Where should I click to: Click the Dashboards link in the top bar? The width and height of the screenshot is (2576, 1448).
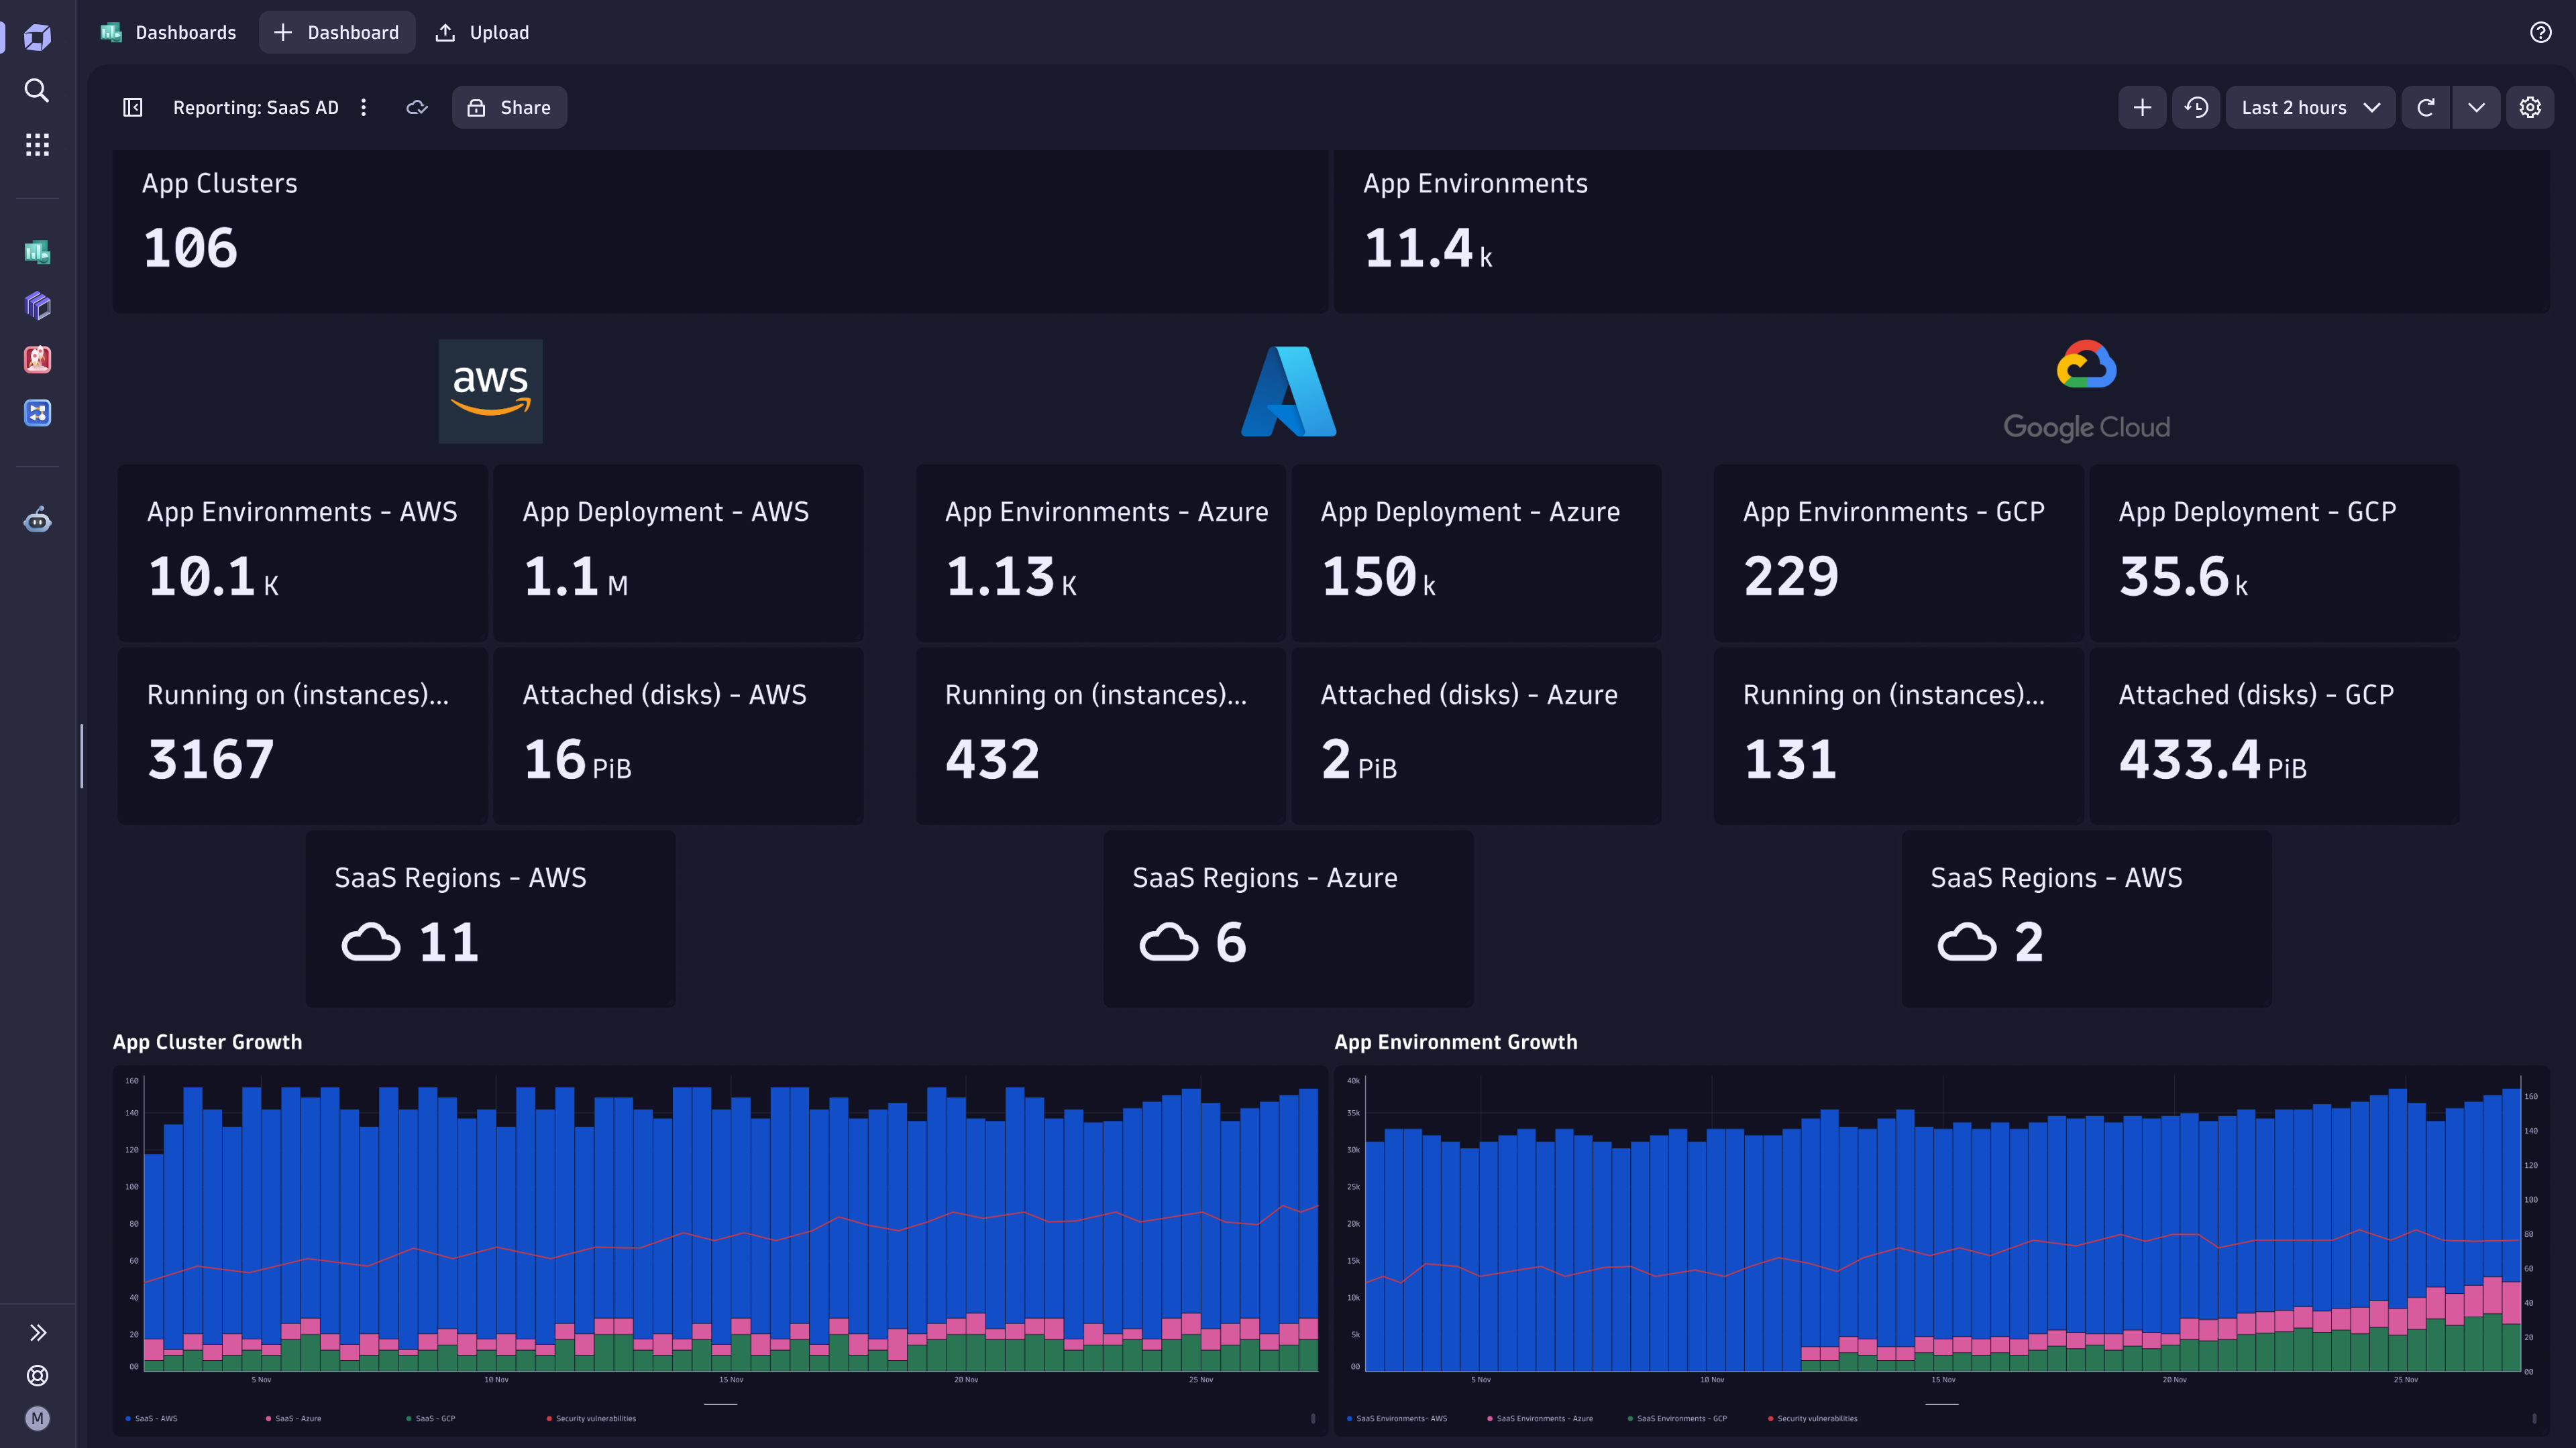185,32
